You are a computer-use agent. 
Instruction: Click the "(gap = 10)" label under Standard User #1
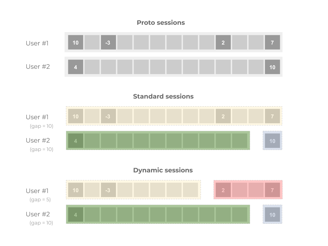pyautogui.click(x=41, y=126)
